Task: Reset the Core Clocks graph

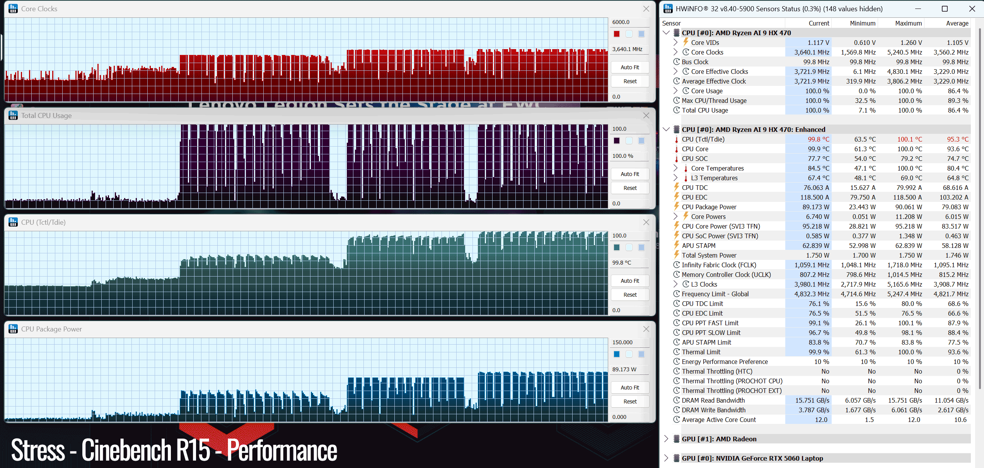Action: point(630,81)
